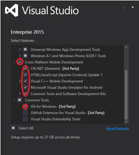This screenshot has height=155, width=139.
Task: Expand Universal Windows App Development Tools node
Action: click(x=20, y=49)
